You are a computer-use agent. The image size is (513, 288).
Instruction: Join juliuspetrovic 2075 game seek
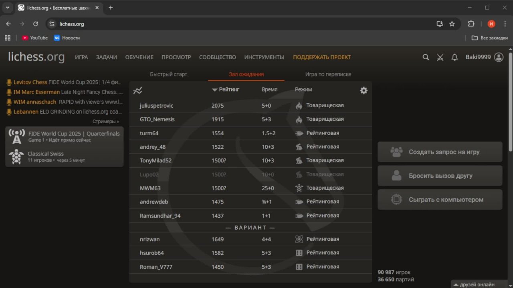pyautogui.click(x=250, y=106)
